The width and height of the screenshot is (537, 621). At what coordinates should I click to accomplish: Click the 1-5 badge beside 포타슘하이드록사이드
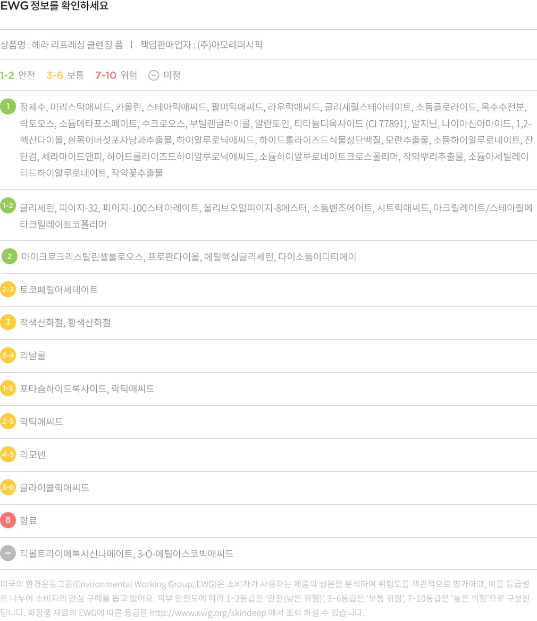coord(8,388)
